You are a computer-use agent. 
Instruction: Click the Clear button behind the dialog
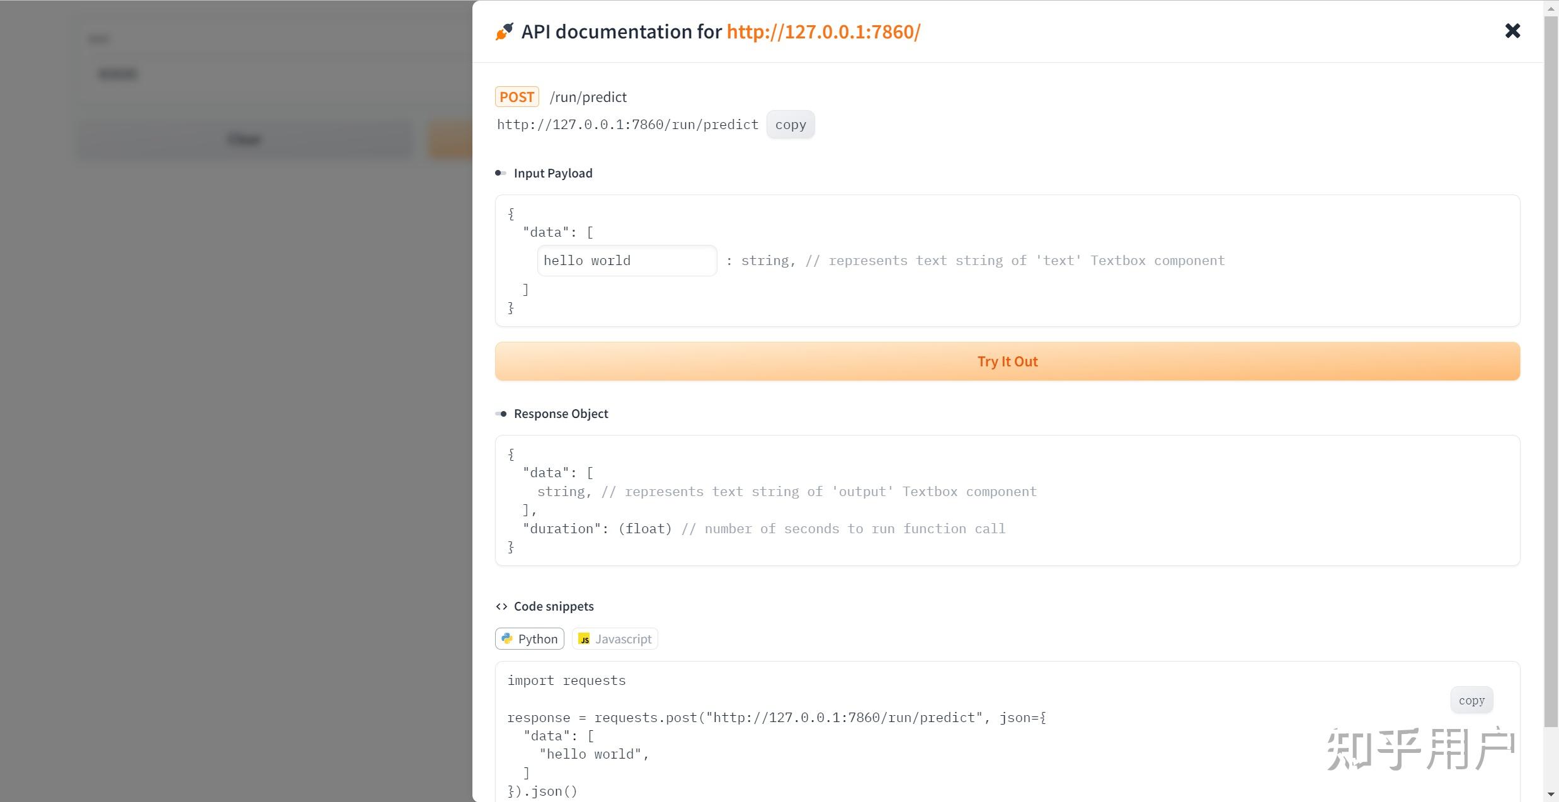coord(244,139)
